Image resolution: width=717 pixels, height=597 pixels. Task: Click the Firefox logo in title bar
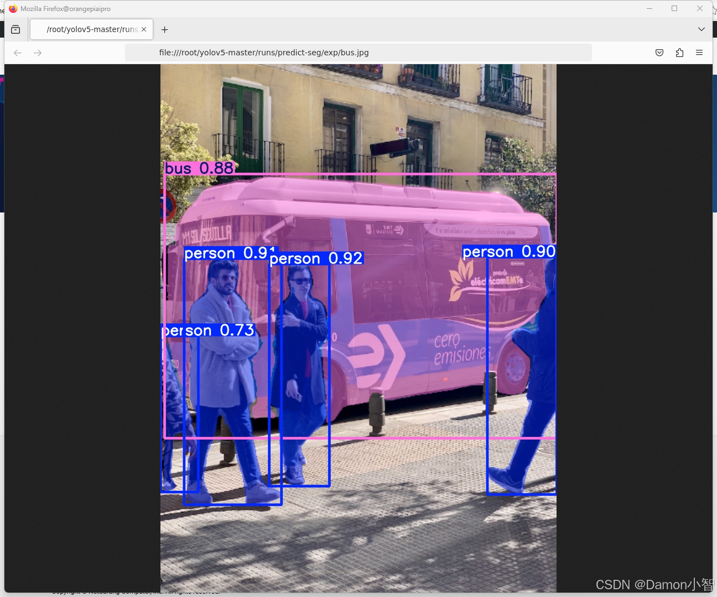pos(13,9)
